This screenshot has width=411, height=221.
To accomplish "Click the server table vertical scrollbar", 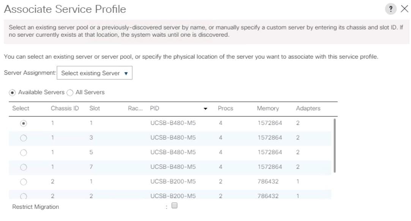I will (x=334, y=146).
